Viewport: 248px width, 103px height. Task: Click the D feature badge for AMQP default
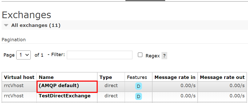139,86
